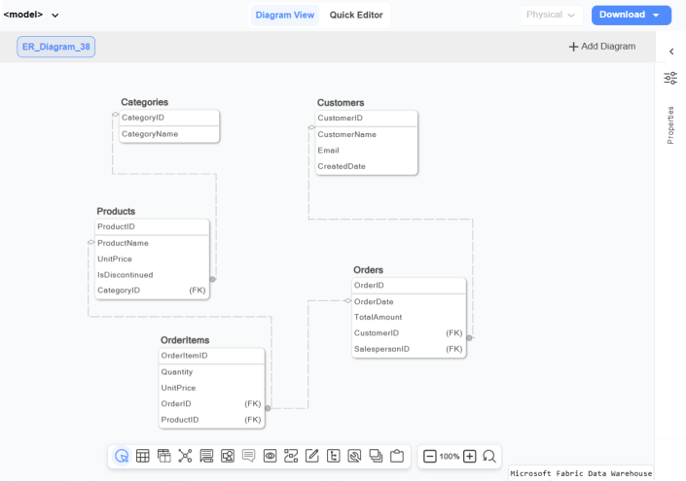Click ProductID foreign key in OrderItems table
Image resolution: width=686 pixels, height=482 pixels.
[x=212, y=420]
